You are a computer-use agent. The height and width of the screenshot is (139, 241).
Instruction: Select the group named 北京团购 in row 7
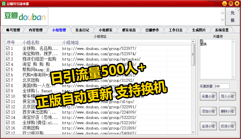[x=31, y=80]
